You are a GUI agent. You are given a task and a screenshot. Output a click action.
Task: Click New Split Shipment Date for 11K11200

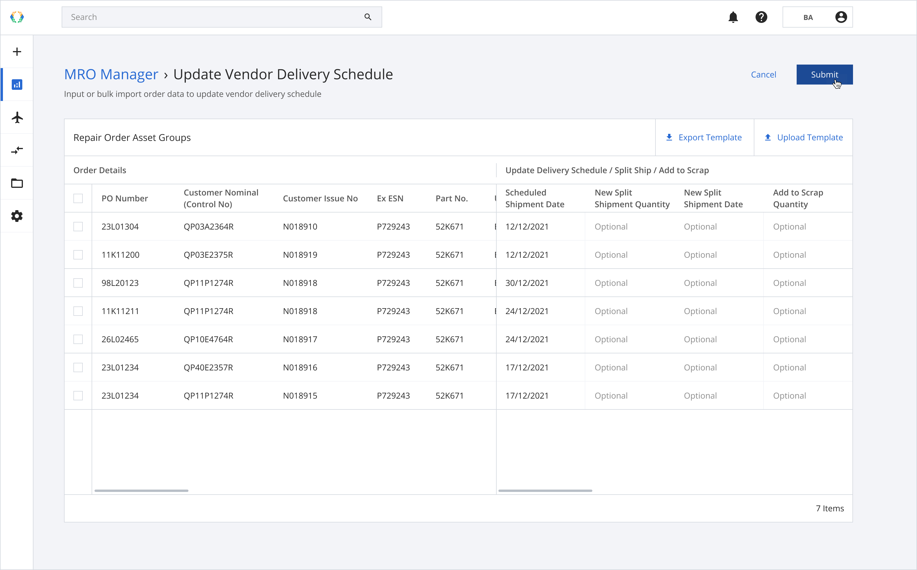click(719, 255)
